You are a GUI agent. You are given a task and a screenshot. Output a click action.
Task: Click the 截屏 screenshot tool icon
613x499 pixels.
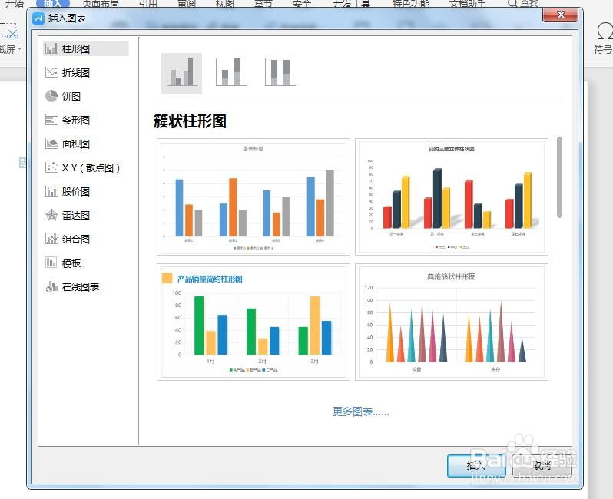[9, 31]
